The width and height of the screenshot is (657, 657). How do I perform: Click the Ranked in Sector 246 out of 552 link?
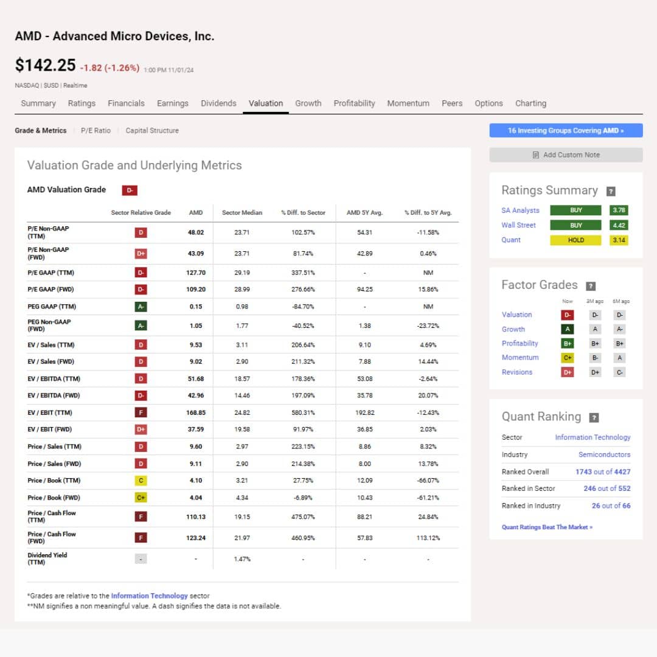607,488
